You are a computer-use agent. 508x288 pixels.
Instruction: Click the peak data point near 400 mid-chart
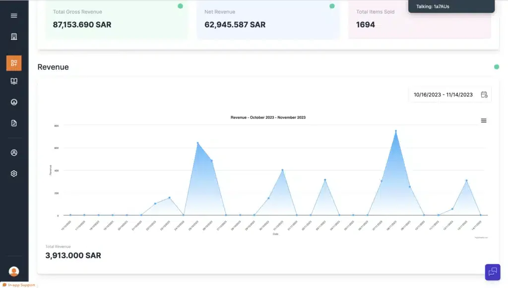[282, 170]
